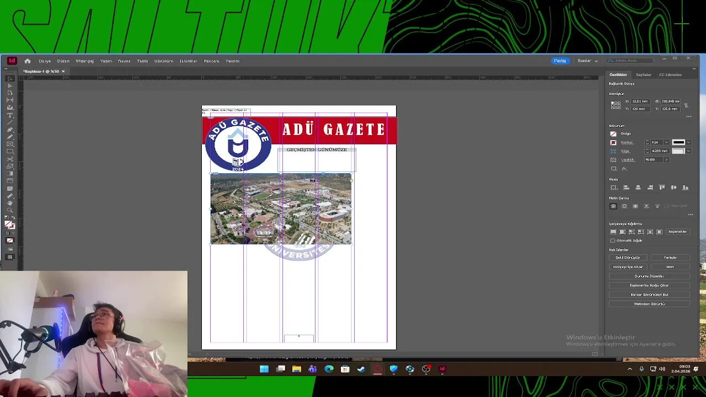Click the Yerleştir button

pos(670,257)
